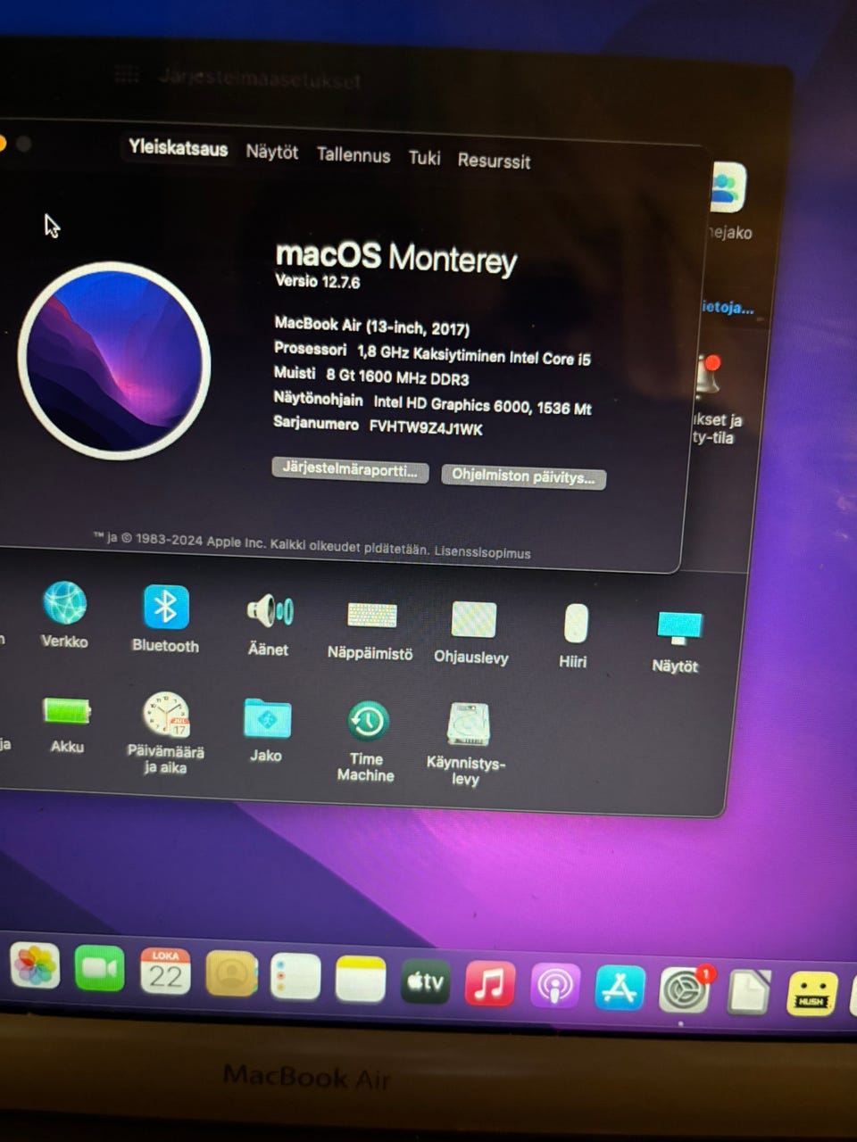Open the Hiiri mouse preferences icon
Image resolution: width=857 pixels, height=1142 pixels.
576,624
